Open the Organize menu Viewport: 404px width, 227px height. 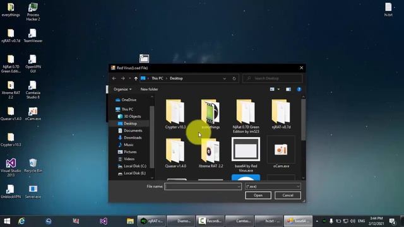(122, 90)
